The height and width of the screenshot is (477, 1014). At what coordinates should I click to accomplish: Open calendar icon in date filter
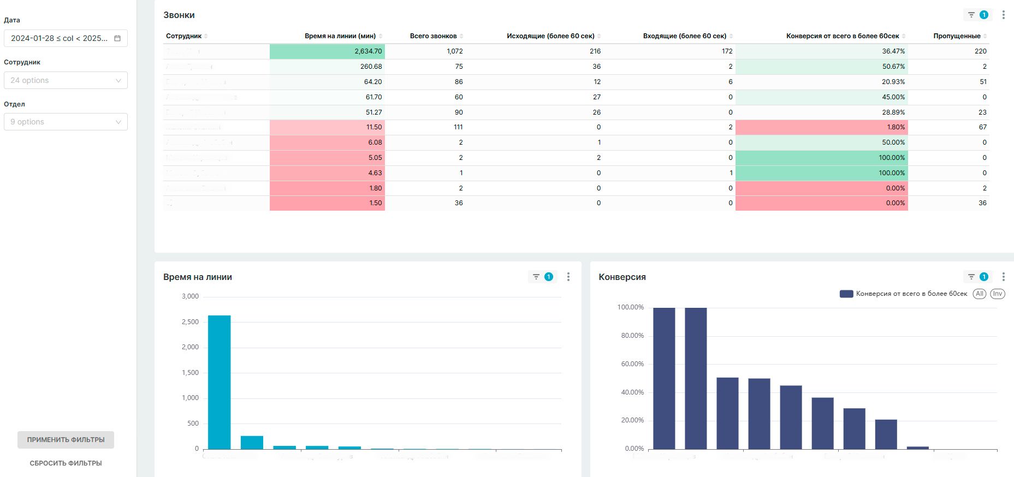[x=117, y=38]
